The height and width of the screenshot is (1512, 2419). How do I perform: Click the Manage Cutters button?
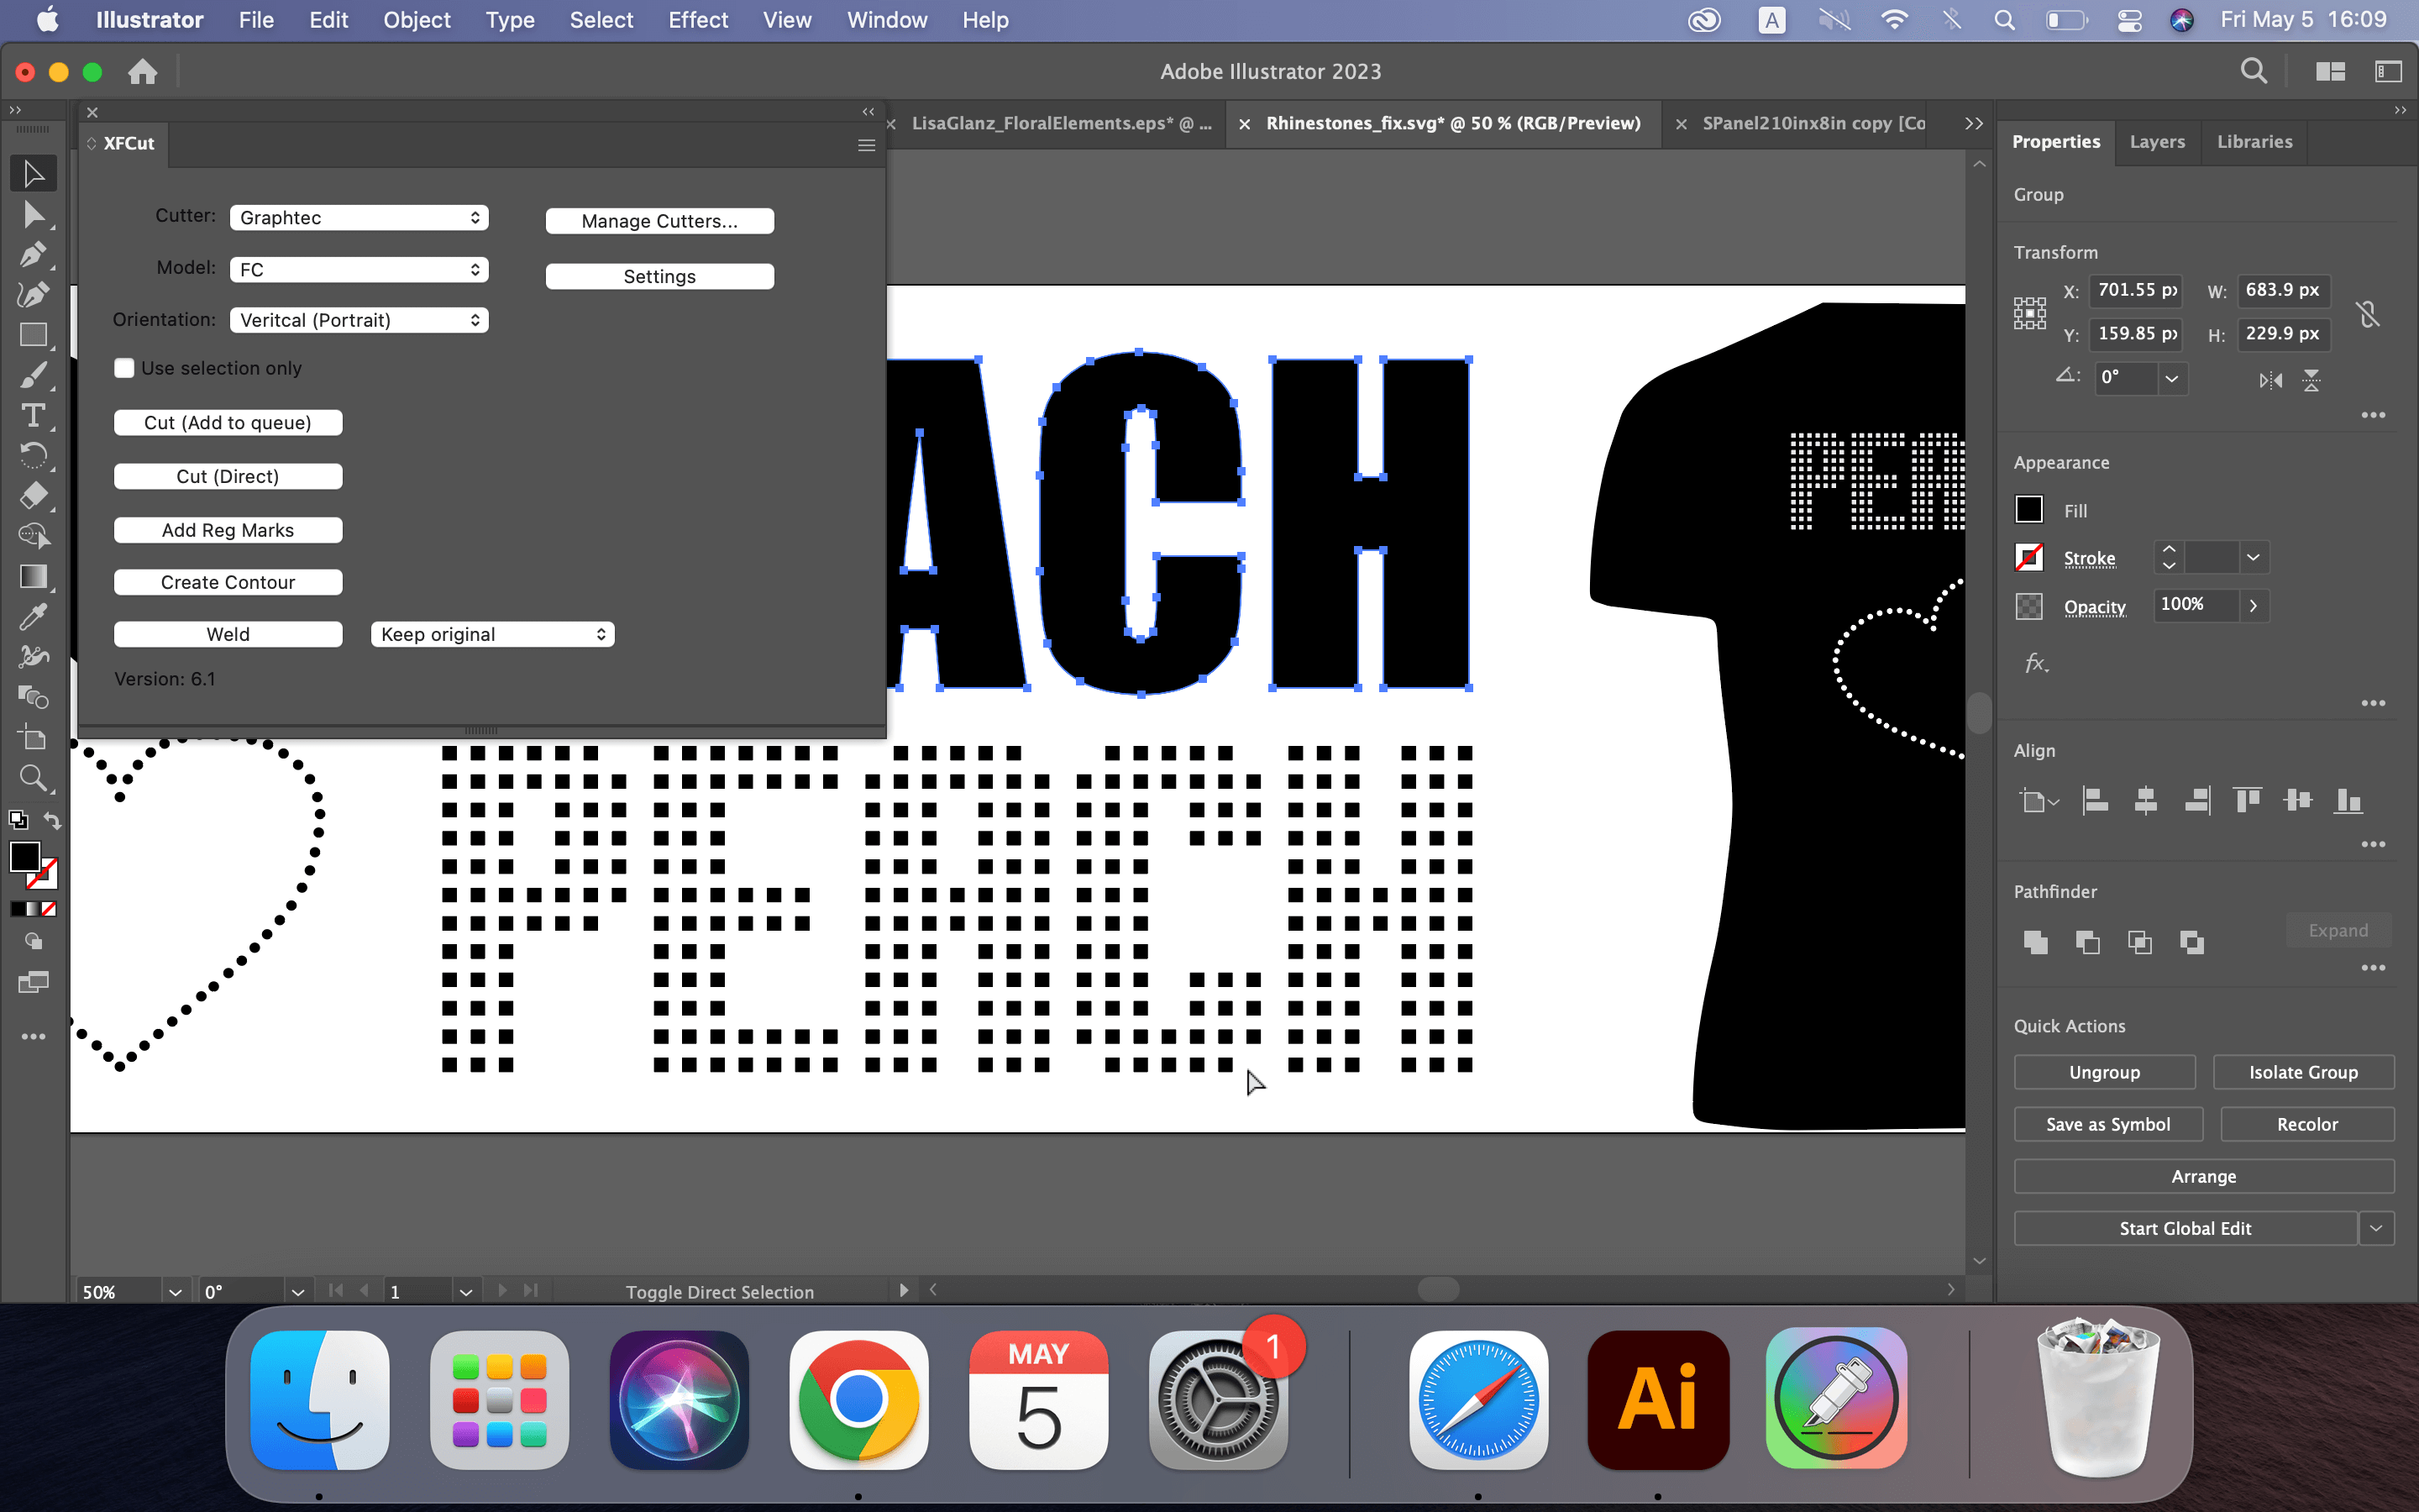click(x=659, y=219)
